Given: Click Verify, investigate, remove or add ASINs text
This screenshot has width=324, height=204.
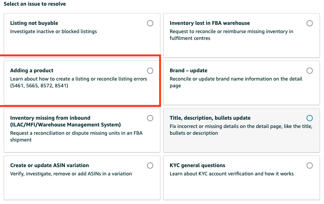Looking at the screenshot, I should 71,174.
